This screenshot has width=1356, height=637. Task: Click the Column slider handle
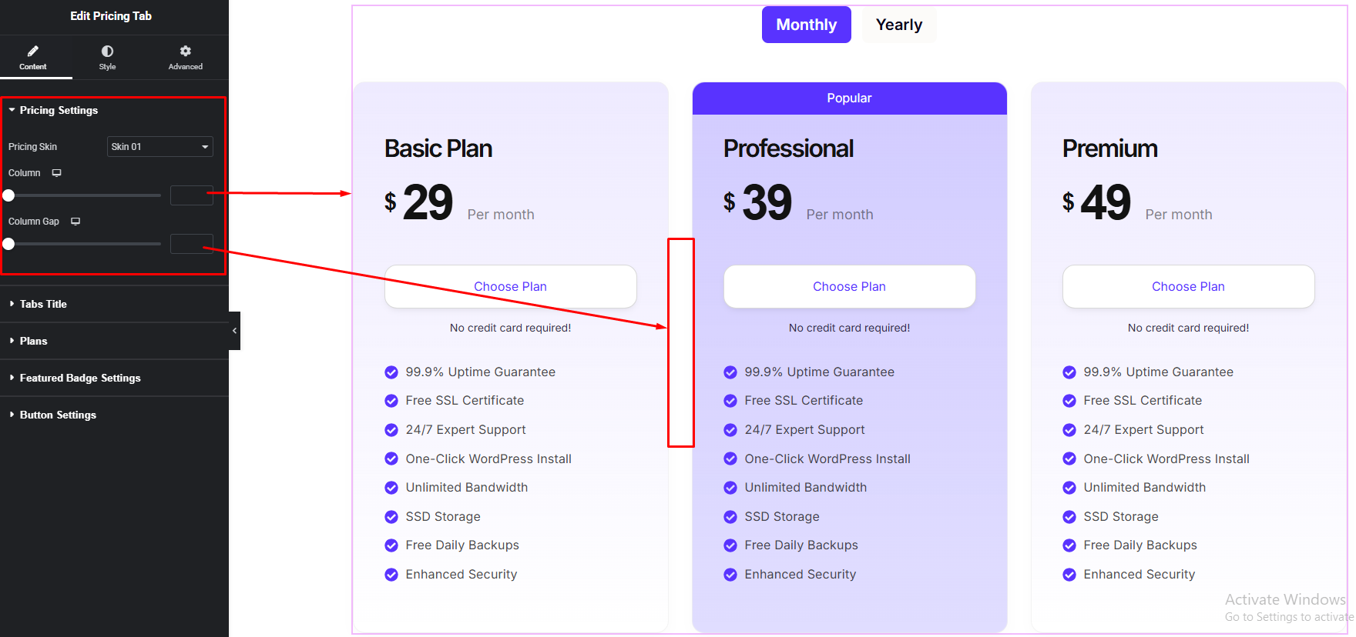(9, 195)
